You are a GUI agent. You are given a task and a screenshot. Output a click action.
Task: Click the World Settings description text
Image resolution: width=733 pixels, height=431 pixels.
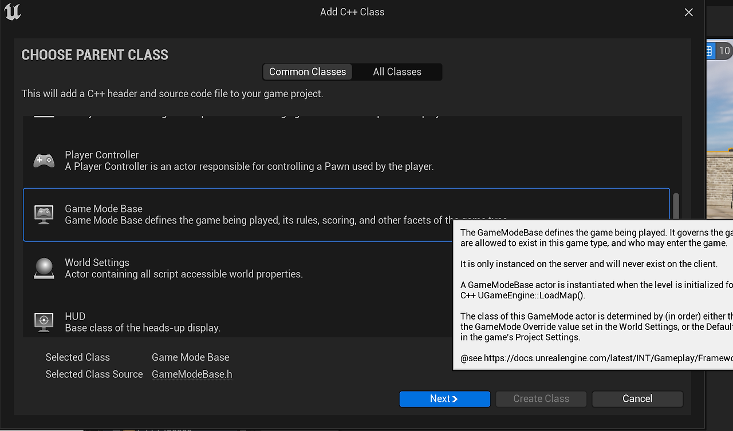coord(184,274)
